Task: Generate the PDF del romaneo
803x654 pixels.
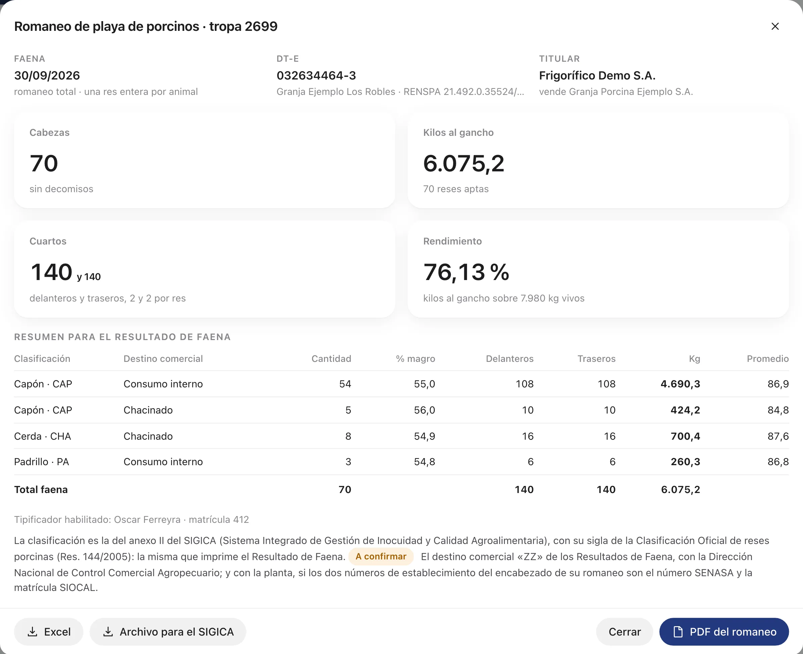Action: pos(724,632)
